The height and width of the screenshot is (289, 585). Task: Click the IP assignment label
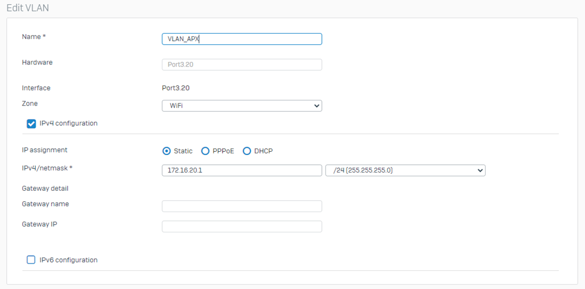[45, 150]
